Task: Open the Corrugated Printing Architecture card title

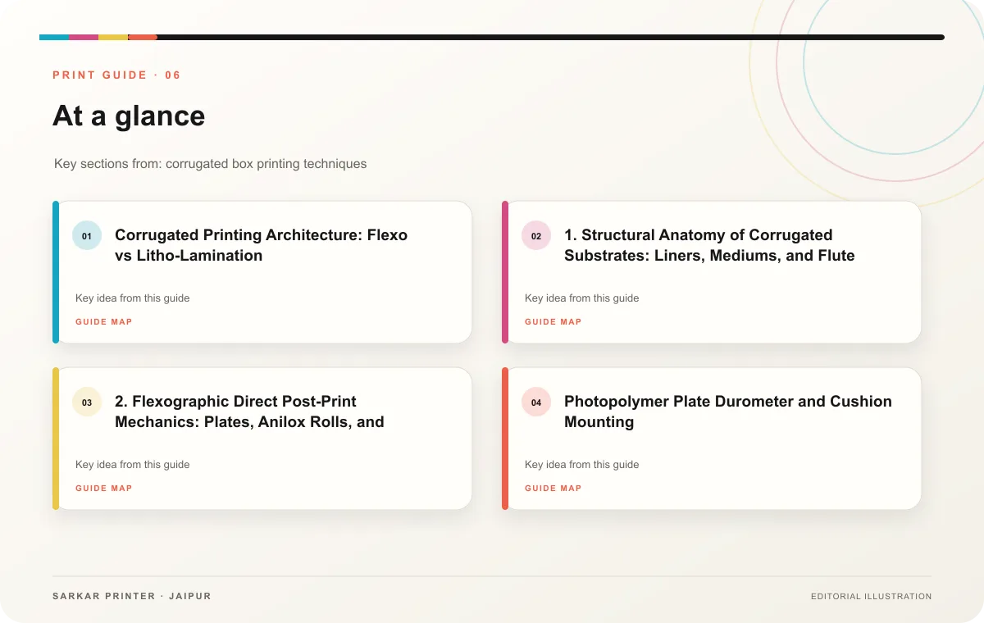Action: tap(261, 245)
